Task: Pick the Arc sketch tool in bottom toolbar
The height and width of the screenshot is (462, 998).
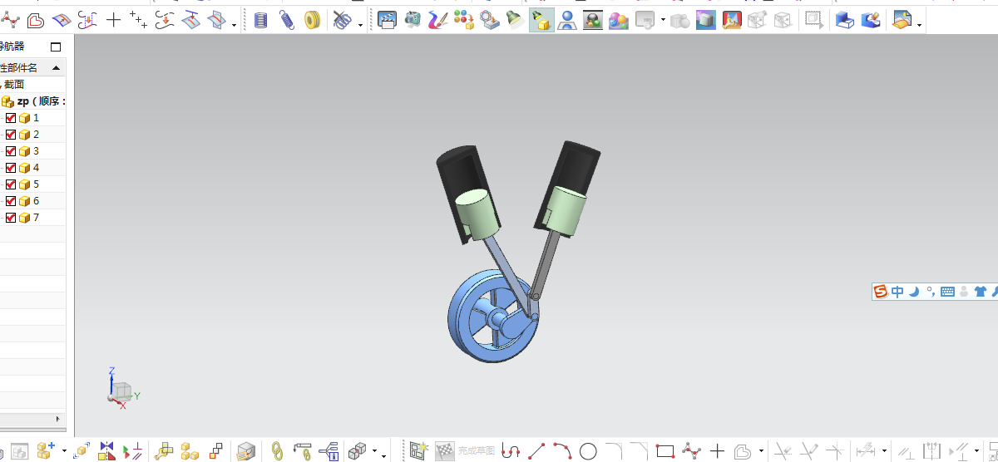Action: coord(562,451)
